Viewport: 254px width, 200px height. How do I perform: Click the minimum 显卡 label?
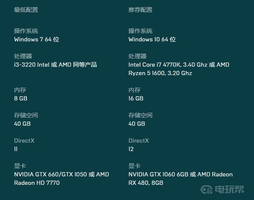20,166
